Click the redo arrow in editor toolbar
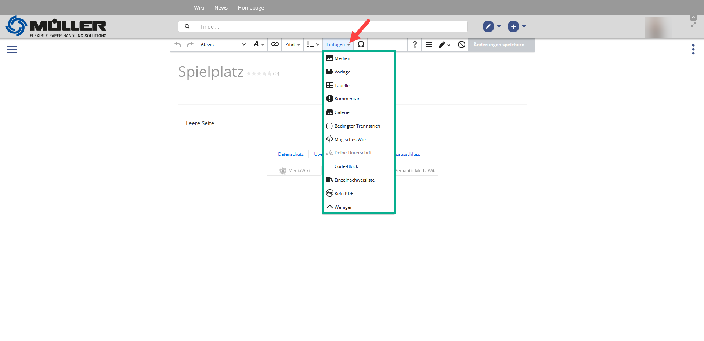 190,44
